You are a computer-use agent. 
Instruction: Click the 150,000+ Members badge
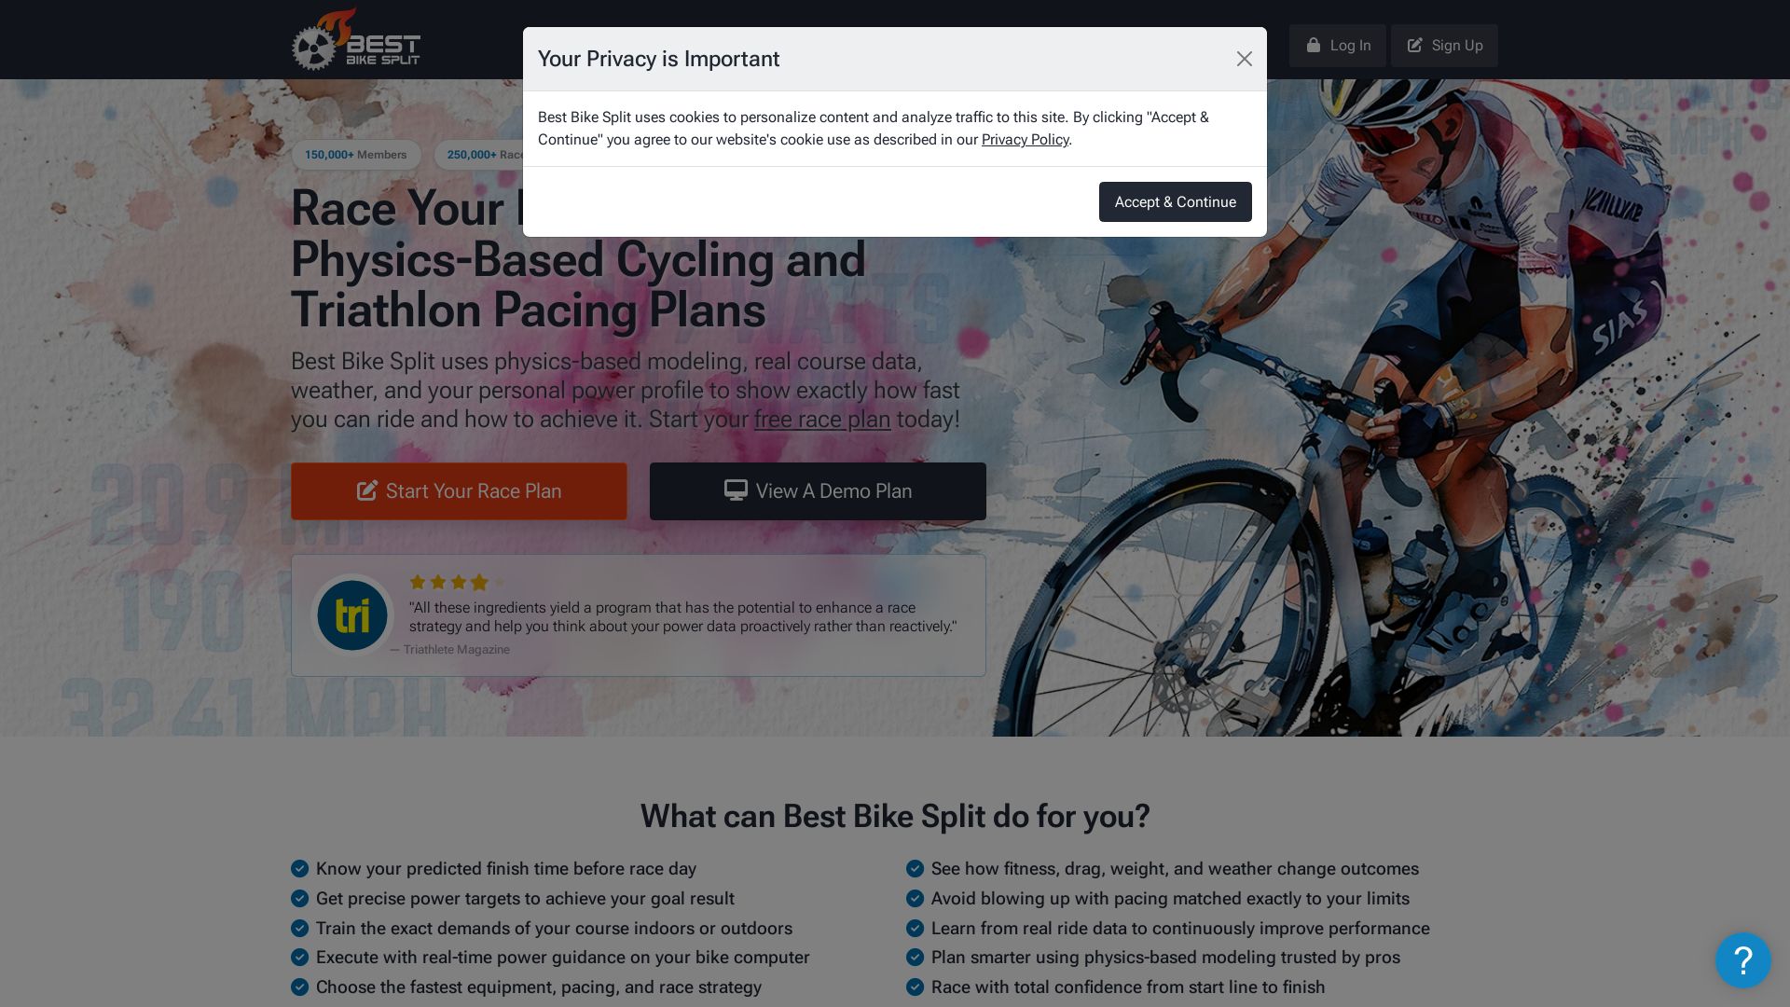[356, 155]
